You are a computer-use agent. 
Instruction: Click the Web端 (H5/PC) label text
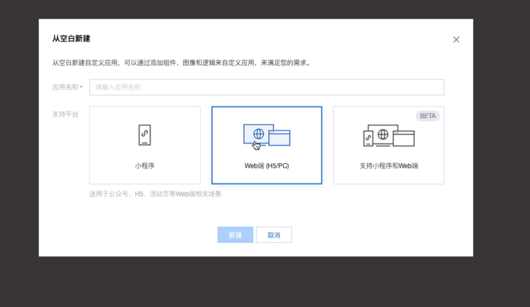(266, 166)
